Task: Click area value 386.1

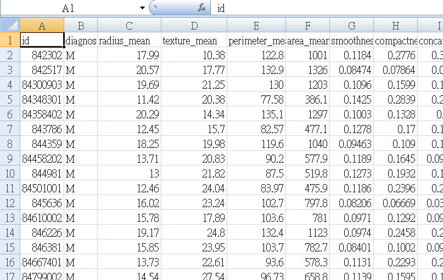Action: coord(307,100)
